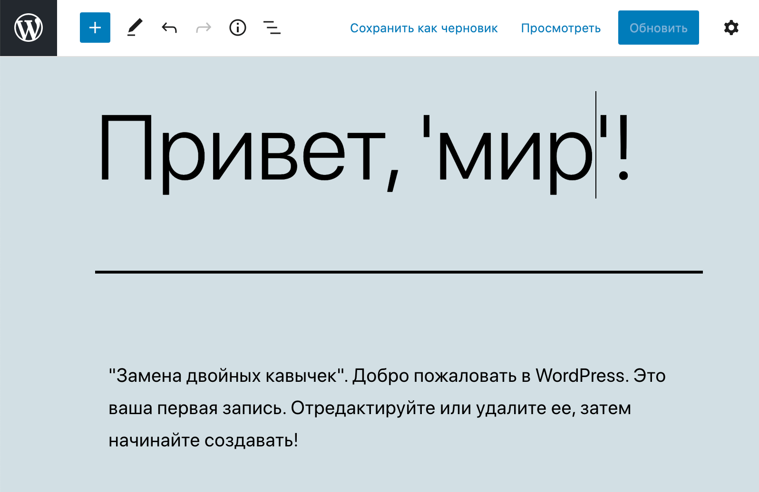Redo the undone change
The image size is (759, 492).
pos(204,28)
